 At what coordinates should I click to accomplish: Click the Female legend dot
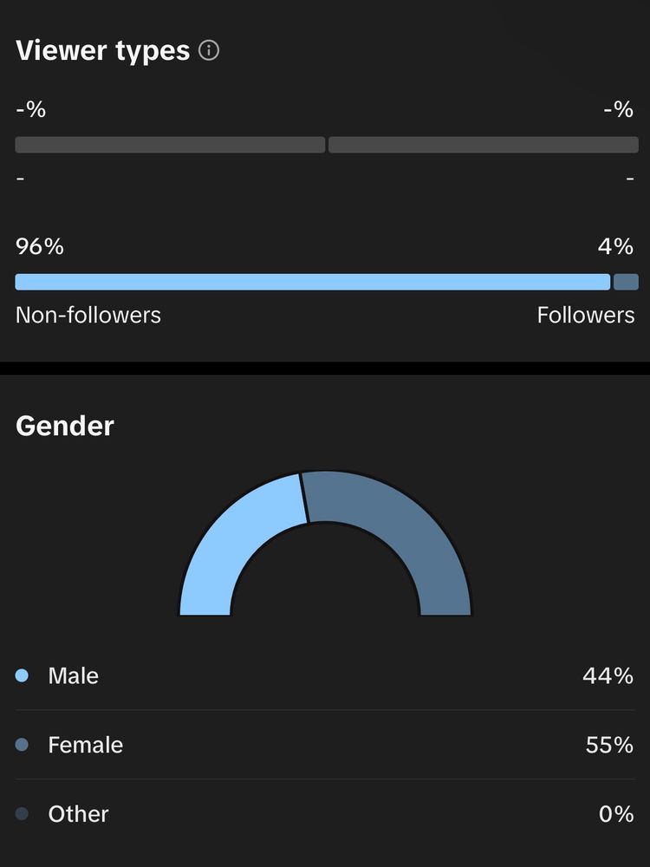pyautogui.click(x=23, y=745)
